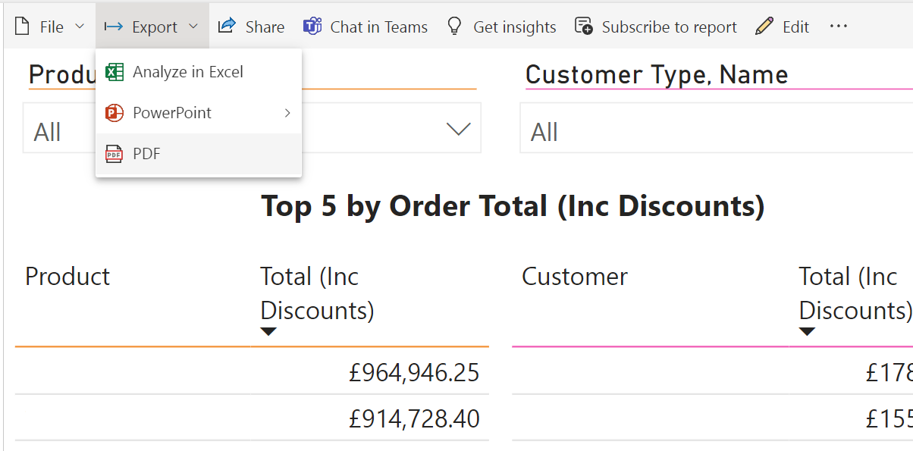This screenshot has height=451, width=913.
Task: Click the PDF file icon
Action: 114,154
